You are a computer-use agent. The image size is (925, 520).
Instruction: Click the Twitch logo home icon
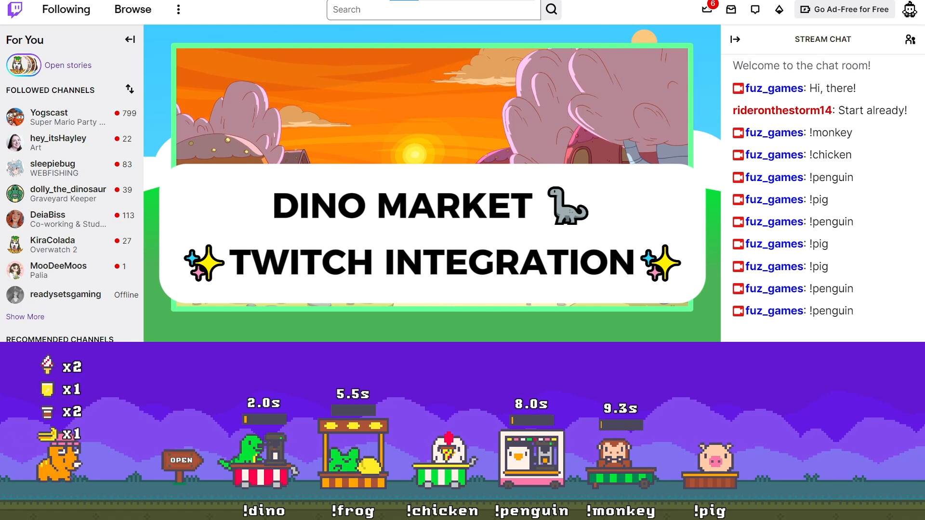click(x=15, y=9)
